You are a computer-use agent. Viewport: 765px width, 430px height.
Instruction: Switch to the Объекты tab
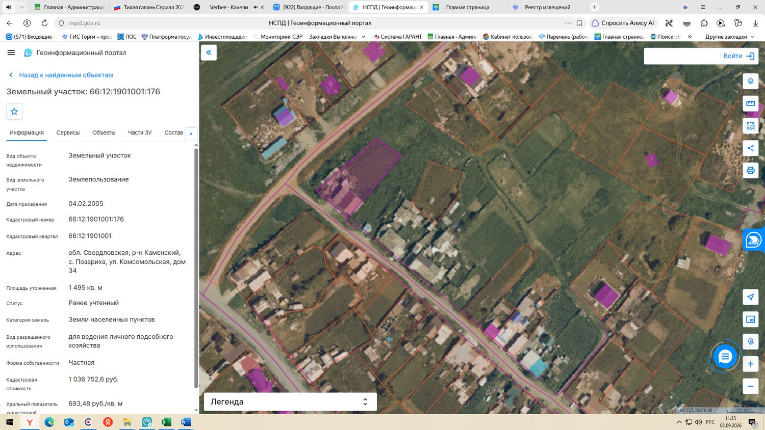[104, 132]
